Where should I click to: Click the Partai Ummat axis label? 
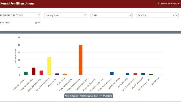pyautogui.click(x=155, y=82)
